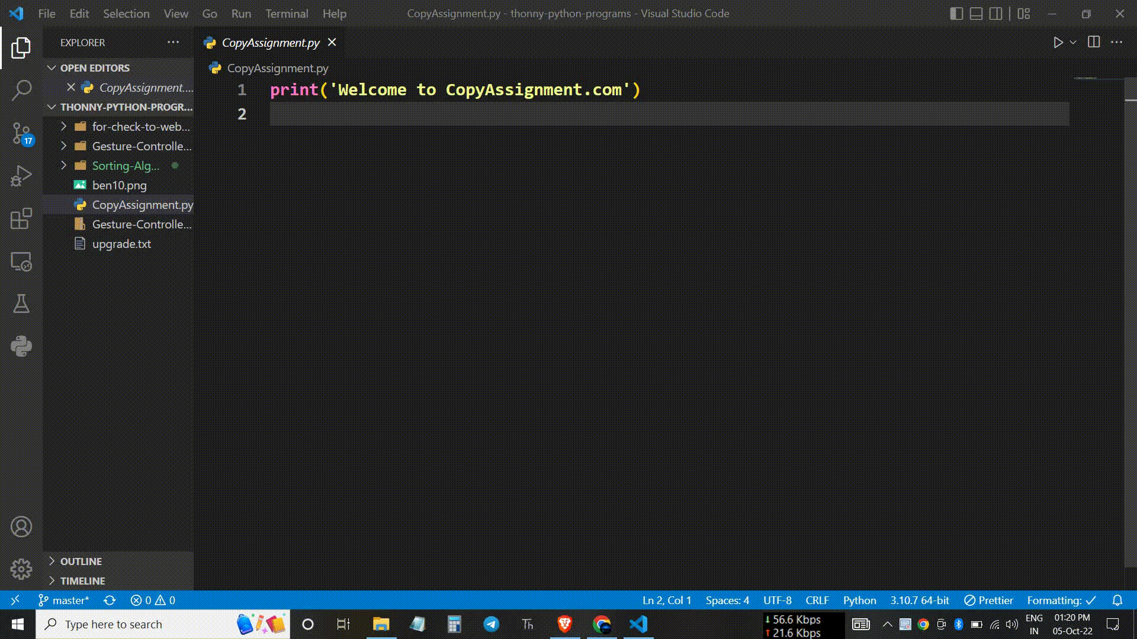Expand the OUTLINE section
1137x639 pixels.
[x=51, y=561]
